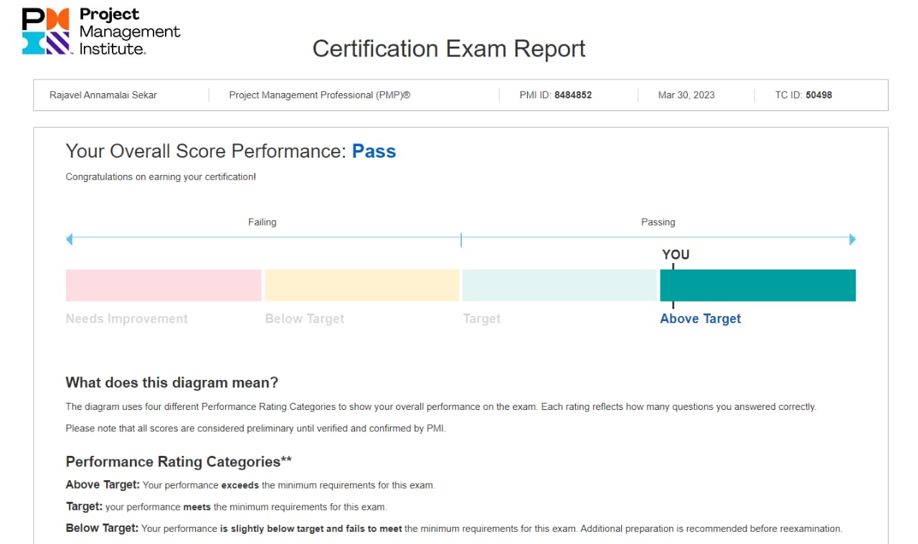918x544 pixels.
Task: Click the faded Below Target label under the bar
Action: click(x=305, y=319)
